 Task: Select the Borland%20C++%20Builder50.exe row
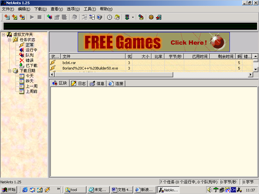coord(151,68)
